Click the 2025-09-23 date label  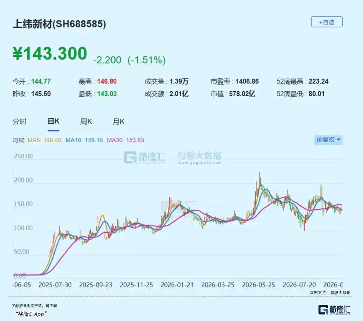pyautogui.click(x=96, y=285)
